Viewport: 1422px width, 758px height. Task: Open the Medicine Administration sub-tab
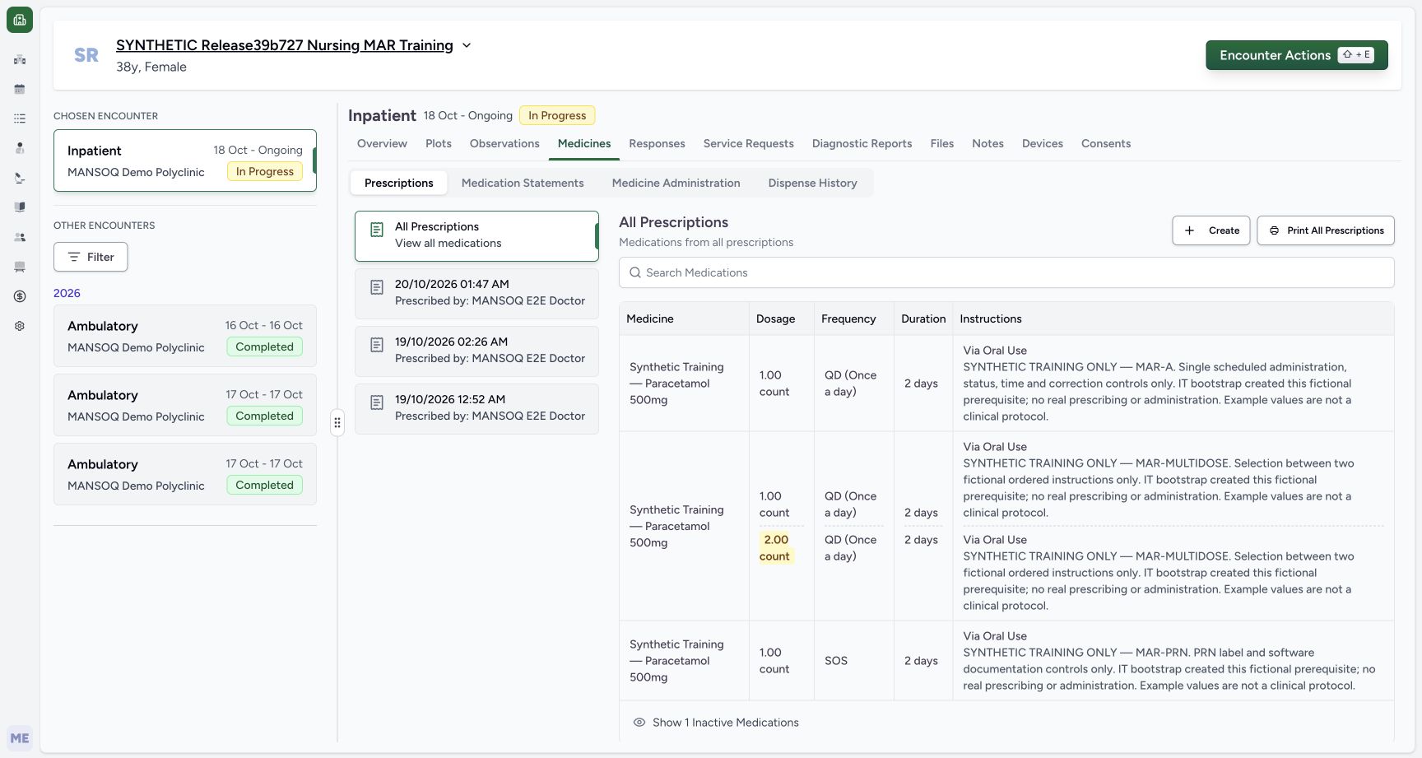tap(676, 183)
